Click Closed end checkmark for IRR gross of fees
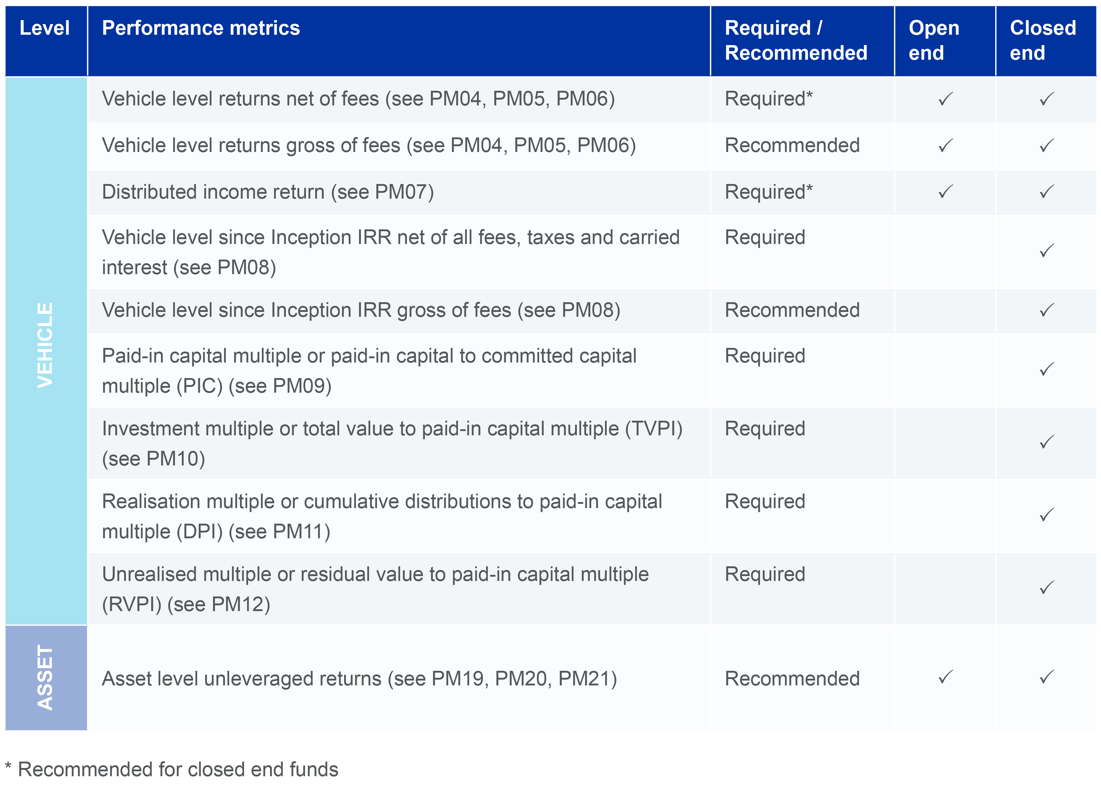 [1046, 310]
